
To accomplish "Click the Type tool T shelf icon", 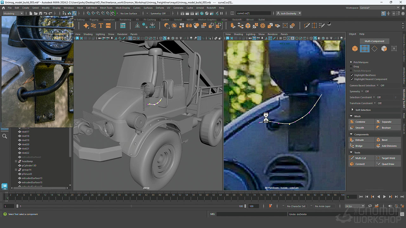I will (x=101, y=26).
